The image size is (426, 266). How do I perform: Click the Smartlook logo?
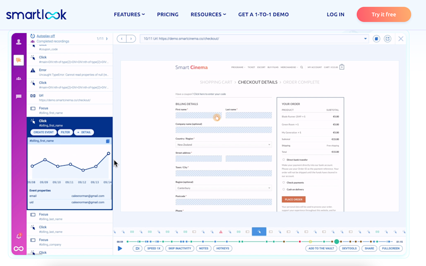[x=36, y=14]
